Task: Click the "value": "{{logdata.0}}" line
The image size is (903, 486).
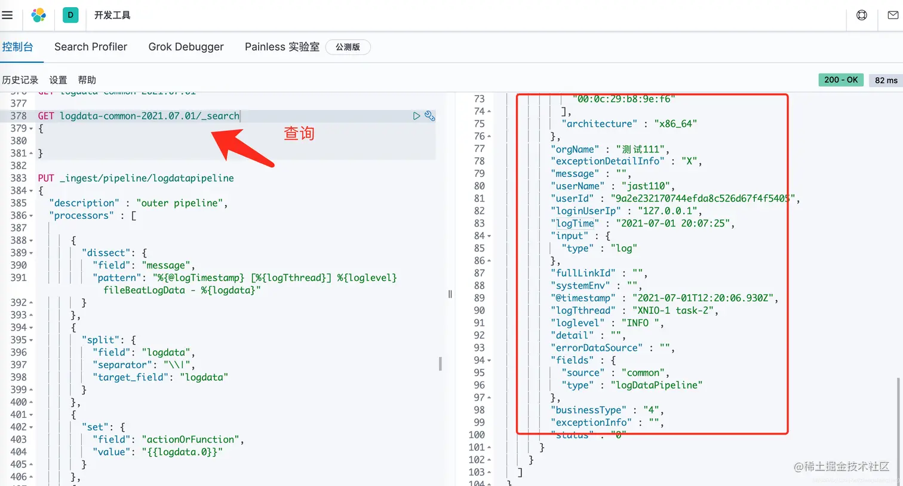Action: coord(157,452)
